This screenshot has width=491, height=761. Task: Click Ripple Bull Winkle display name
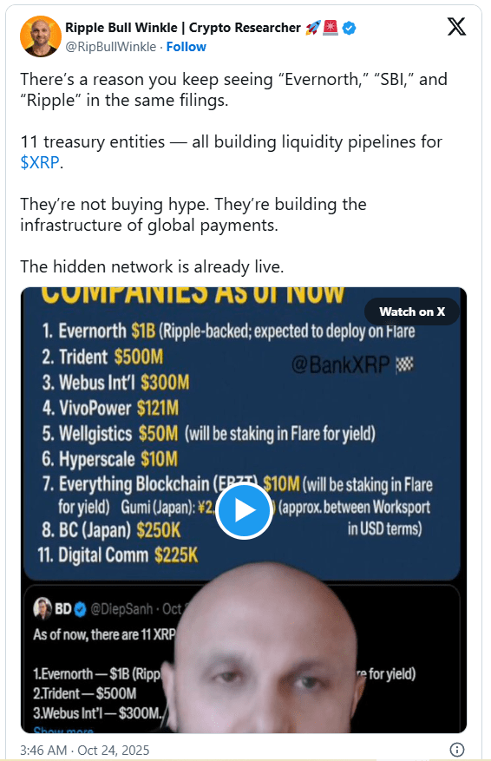coord(183,28)
